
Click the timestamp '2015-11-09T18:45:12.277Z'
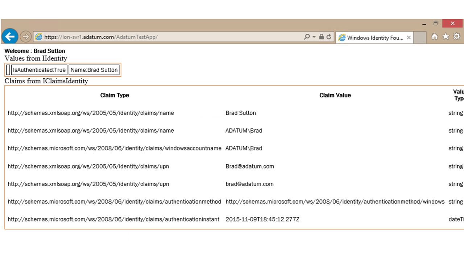(262, 219)
